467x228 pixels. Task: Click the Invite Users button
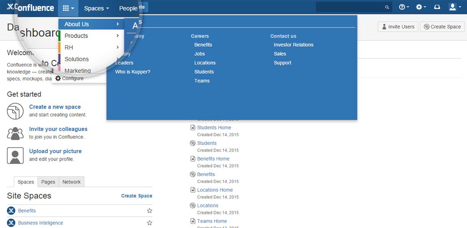pyautogui.click(x=398, y=27)
